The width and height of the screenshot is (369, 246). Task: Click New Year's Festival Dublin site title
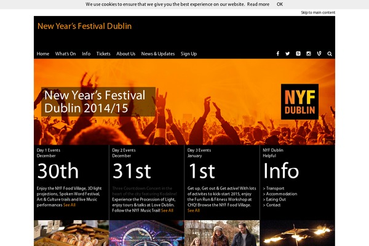[84, 26]
